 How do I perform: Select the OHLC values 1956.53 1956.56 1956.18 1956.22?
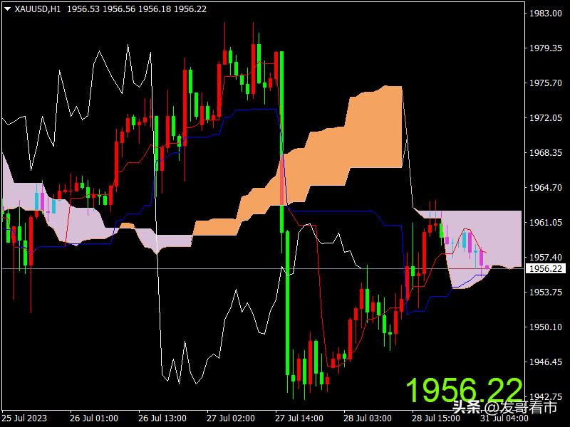tap(137, 9)
